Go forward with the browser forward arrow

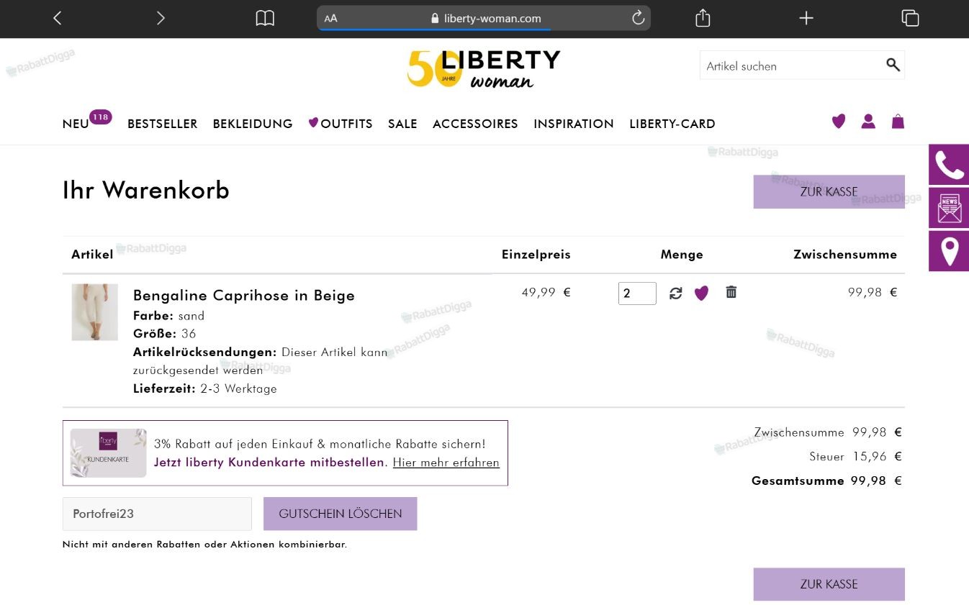tap(161, 18)
